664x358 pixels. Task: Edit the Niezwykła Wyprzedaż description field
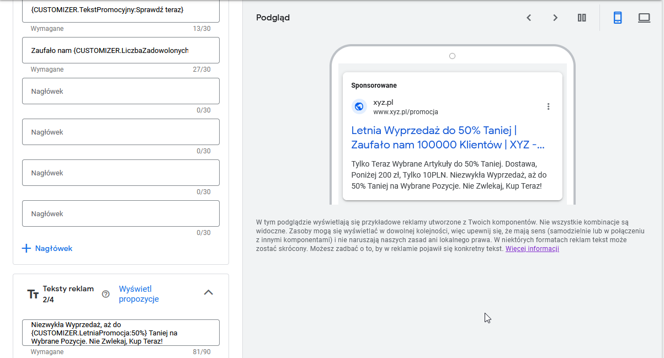click(121, 333)
